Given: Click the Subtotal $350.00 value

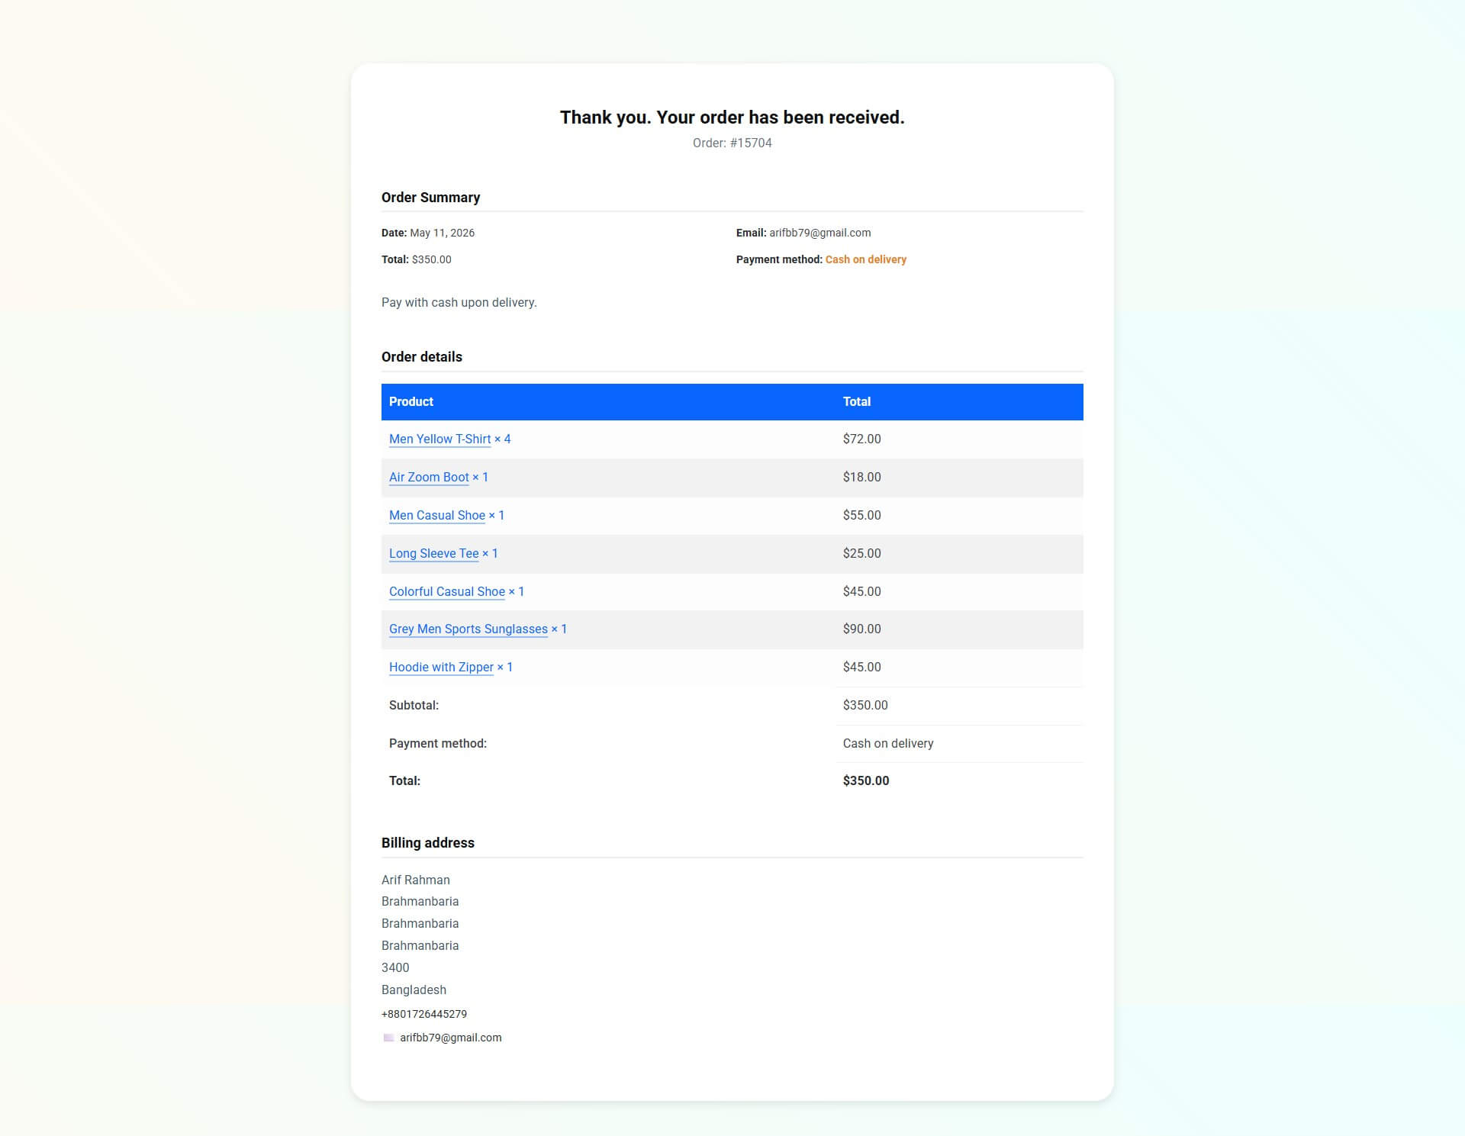Looking at the screenshot, I should [865, 705].
